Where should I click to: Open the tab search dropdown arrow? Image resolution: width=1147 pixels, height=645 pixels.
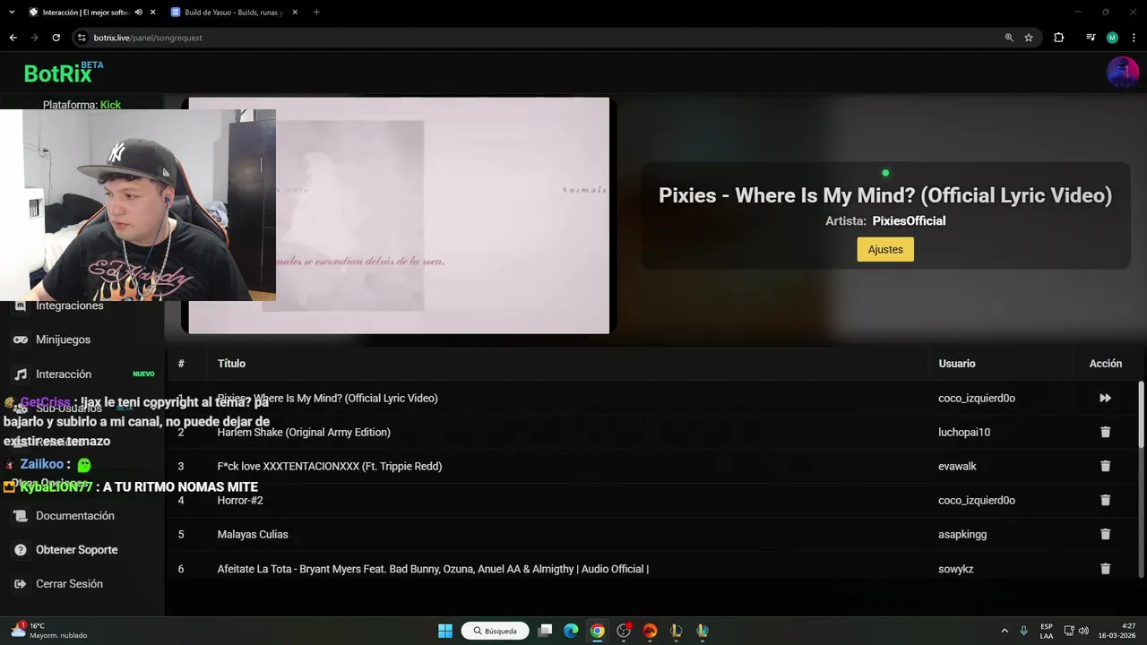(x=12, y=13)
